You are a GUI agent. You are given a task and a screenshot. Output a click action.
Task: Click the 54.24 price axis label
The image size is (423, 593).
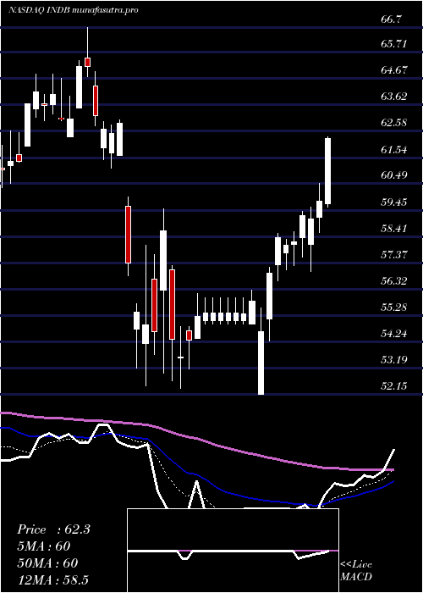tap(394, 334)
